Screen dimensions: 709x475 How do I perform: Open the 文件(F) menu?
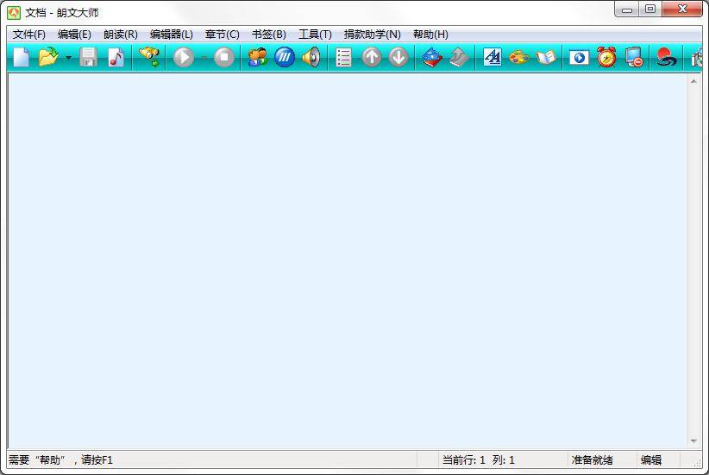click(29, 35)
